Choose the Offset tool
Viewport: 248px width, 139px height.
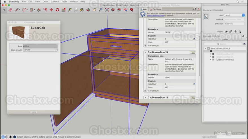click(45, 10)
